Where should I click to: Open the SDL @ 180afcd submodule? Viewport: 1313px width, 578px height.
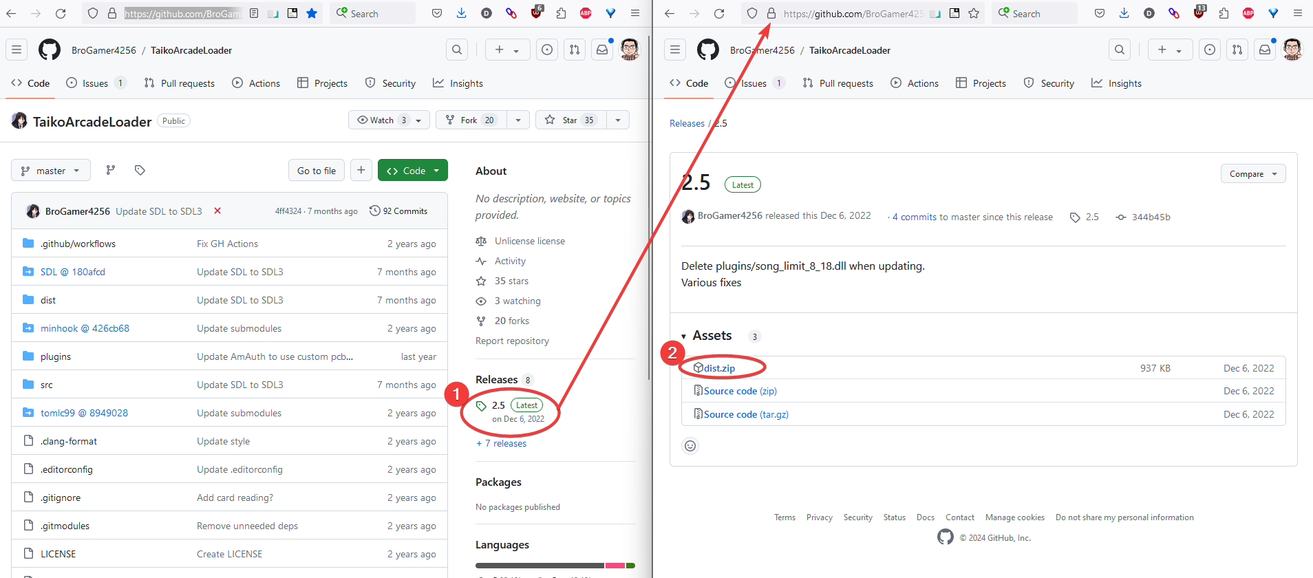click(x=73, y=272)
